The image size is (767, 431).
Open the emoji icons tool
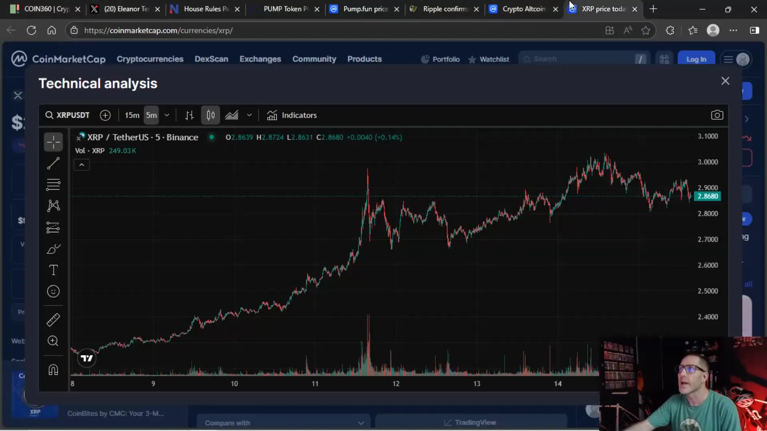click(x=53, y=291)
